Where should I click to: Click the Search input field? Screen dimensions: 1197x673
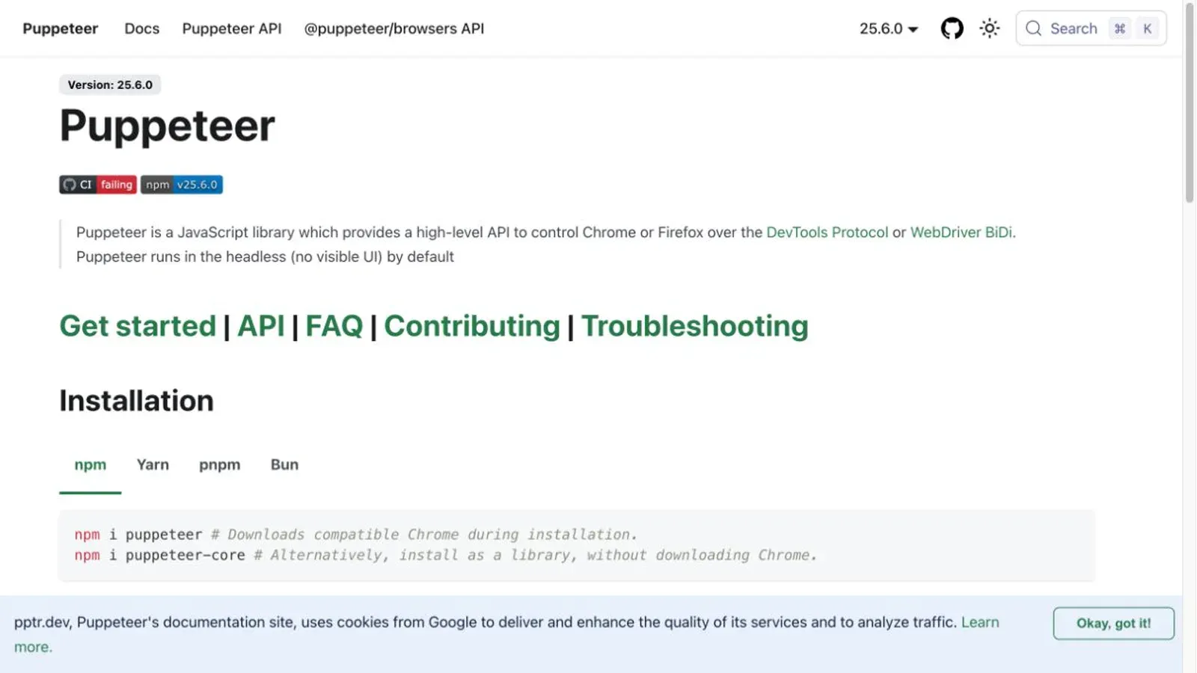coord(1091,28)
